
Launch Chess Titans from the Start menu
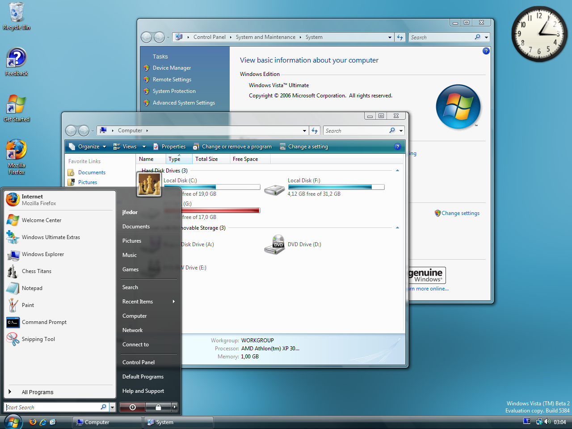pyautogui.click(x=60, y=271)
